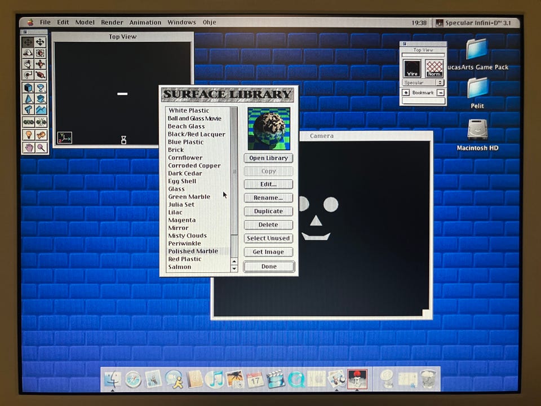
Task: Select the four-arrow move tool in toolbox
Action: click(41, 42)
